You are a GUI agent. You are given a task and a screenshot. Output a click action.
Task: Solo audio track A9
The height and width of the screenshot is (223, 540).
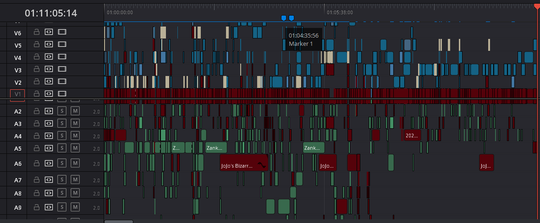click(x=61, y=207)
